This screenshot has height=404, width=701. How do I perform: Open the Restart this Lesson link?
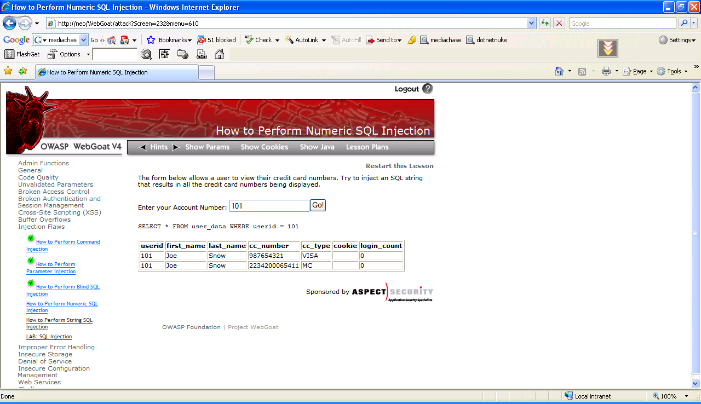click(x=399, y=166)
